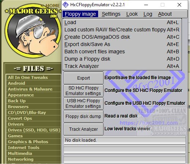Select Track Analyzer in the dropdown menu
The width and height of the screenshot is (190, 164).
click(122, 66)
